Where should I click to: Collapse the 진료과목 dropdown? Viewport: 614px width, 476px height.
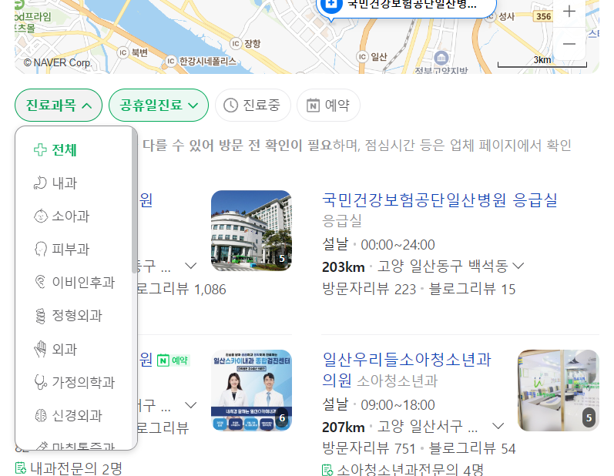point(59,106)
